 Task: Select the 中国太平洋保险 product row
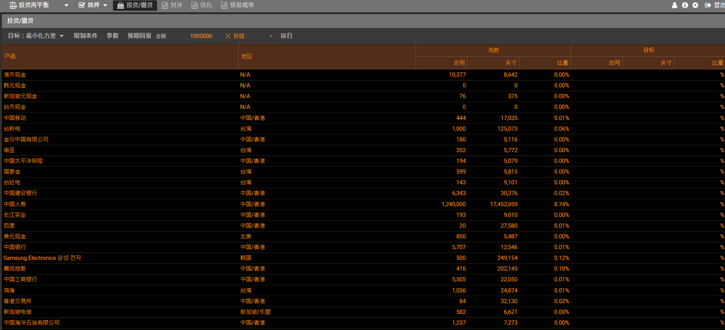(x=363, y=161)
